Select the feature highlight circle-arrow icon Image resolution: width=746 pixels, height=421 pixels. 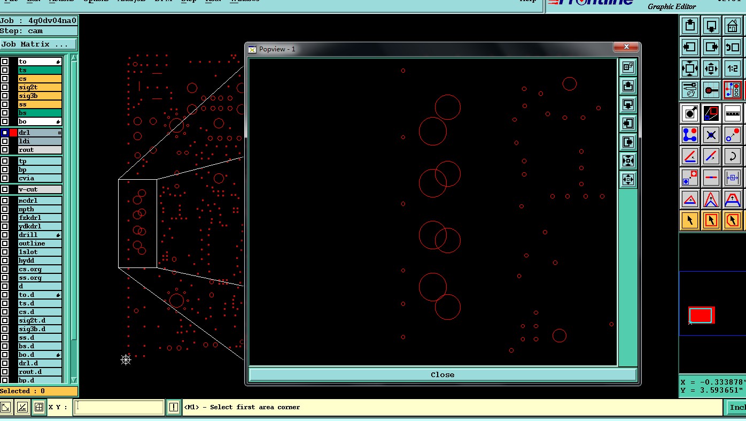coord(690,113)
